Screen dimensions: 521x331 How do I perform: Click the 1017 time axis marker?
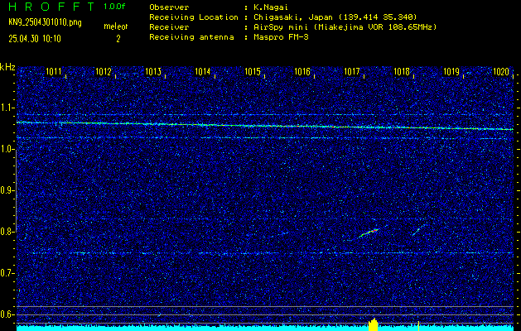(352, 71)
